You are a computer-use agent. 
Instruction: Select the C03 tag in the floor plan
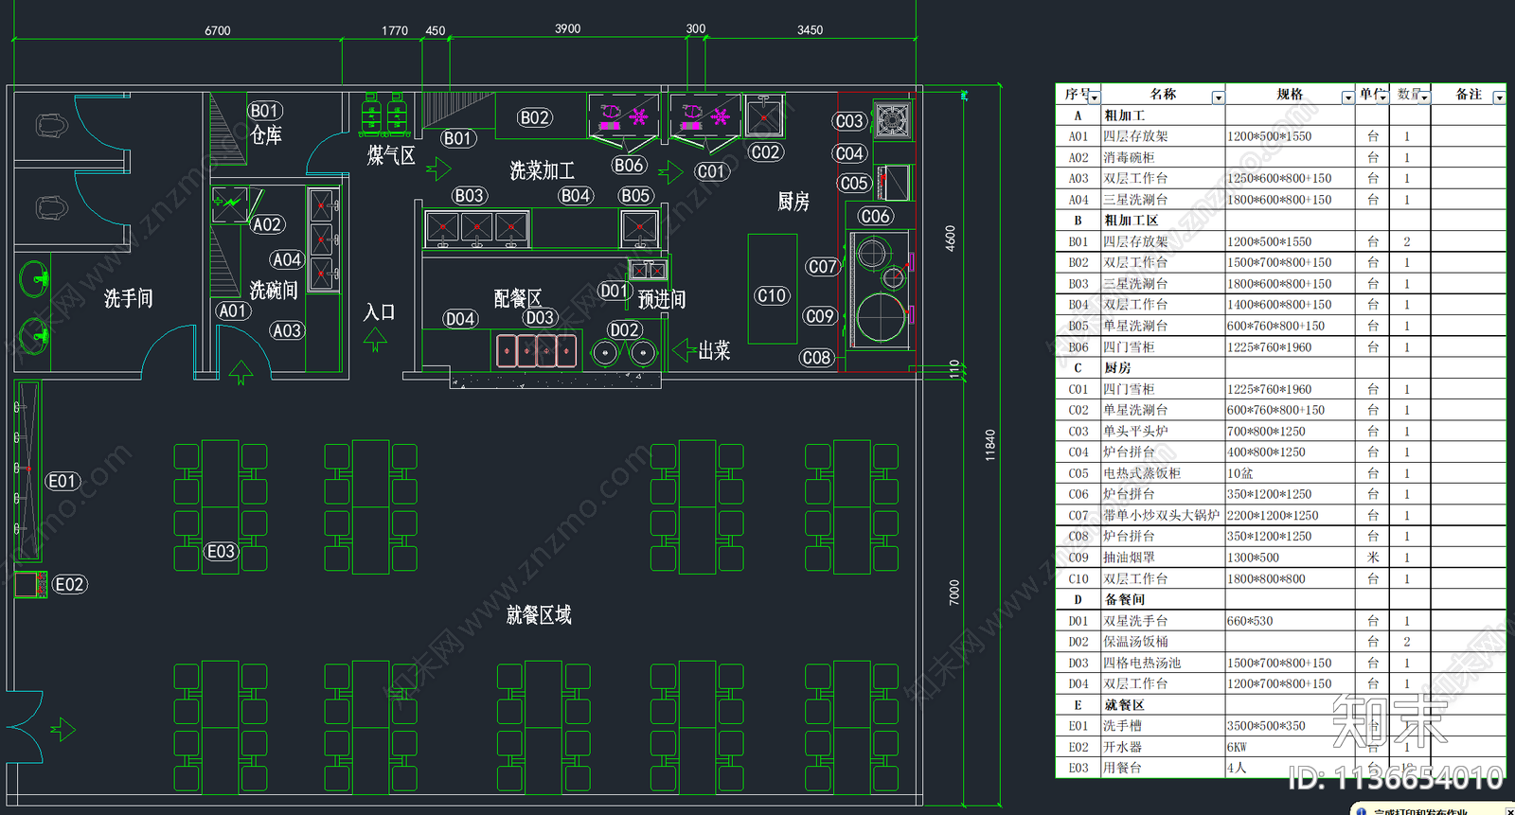coord(849,121)
